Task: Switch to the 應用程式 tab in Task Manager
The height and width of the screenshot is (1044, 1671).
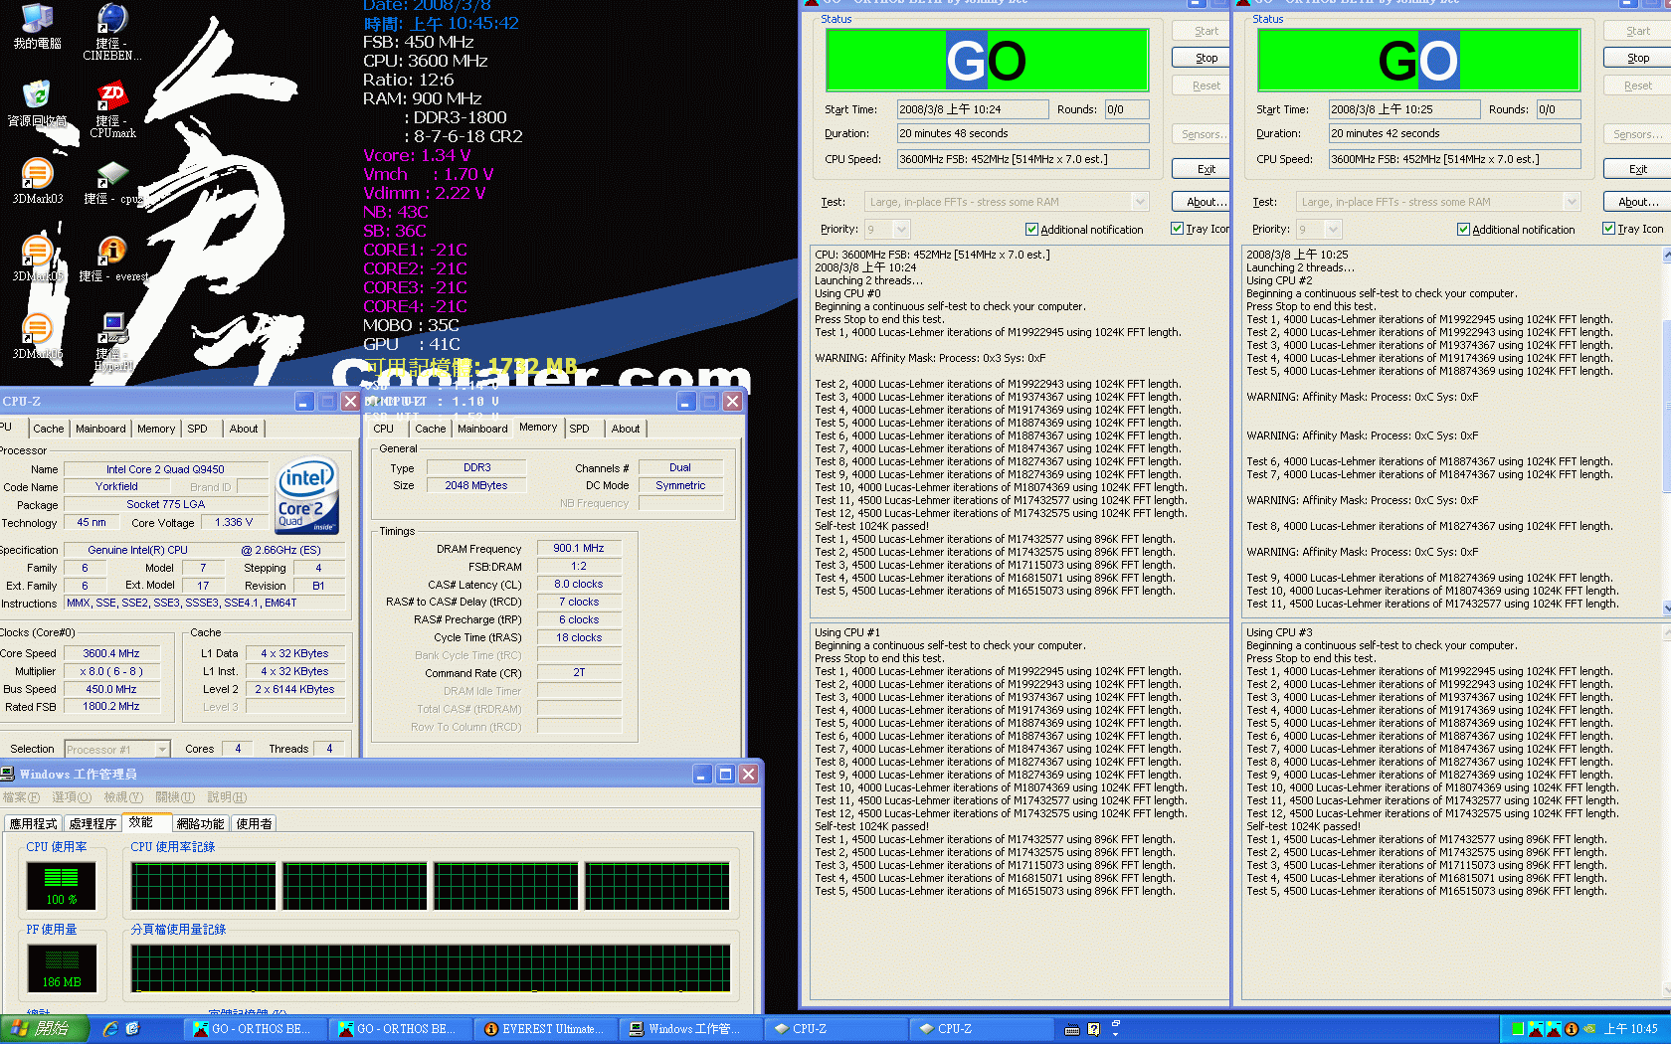Action: click(34, 823)
